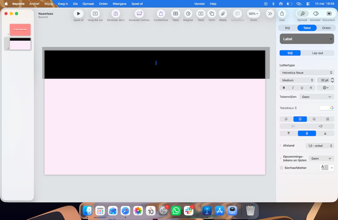Align text to the left
Screen dimensions: 338x220
pos(286,119)
